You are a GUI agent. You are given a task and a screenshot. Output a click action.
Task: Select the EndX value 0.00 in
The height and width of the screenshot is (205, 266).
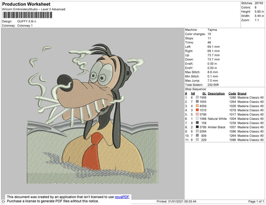(x=212, y=64)
